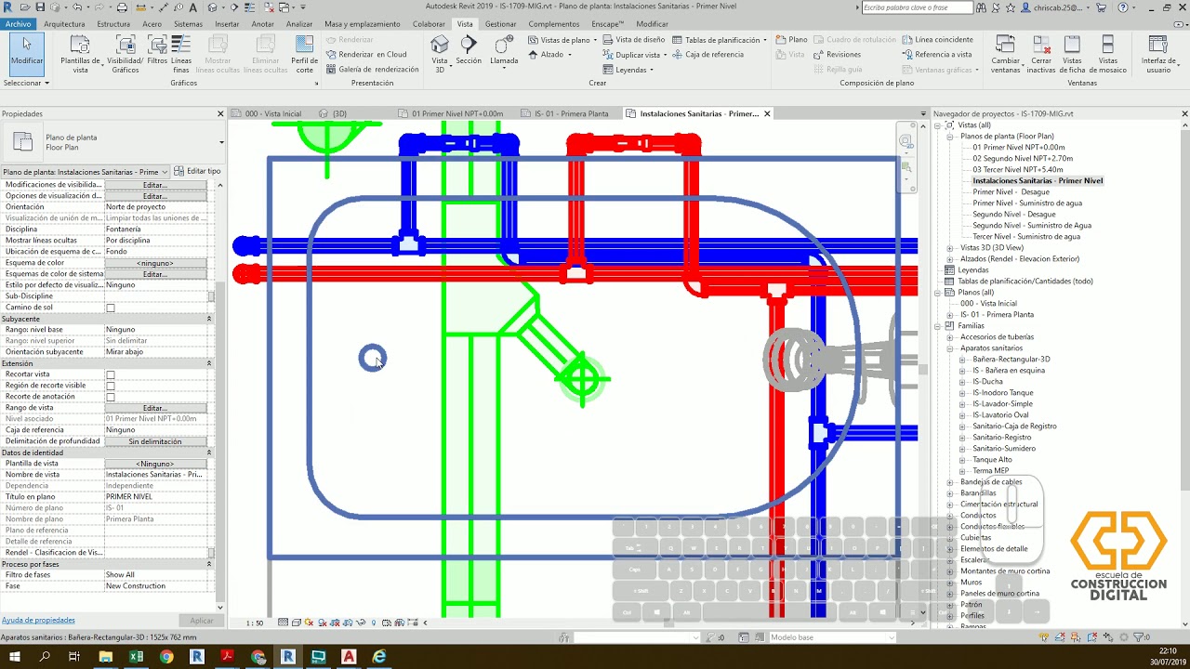Select the Perfil de corte tool
This screenshot has height=669, width=1190.
(x=304, y=54)
